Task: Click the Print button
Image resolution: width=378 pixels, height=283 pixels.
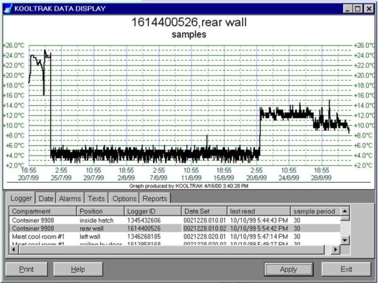Action: [26, 269]
